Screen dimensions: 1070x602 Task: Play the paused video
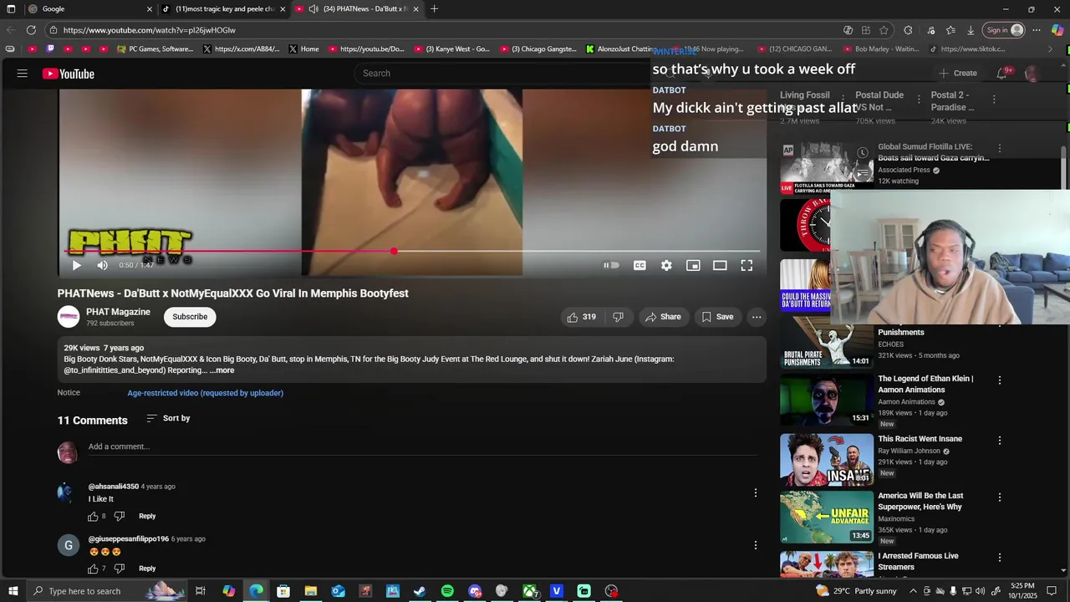pyautogui.click(x=76, y=265)
